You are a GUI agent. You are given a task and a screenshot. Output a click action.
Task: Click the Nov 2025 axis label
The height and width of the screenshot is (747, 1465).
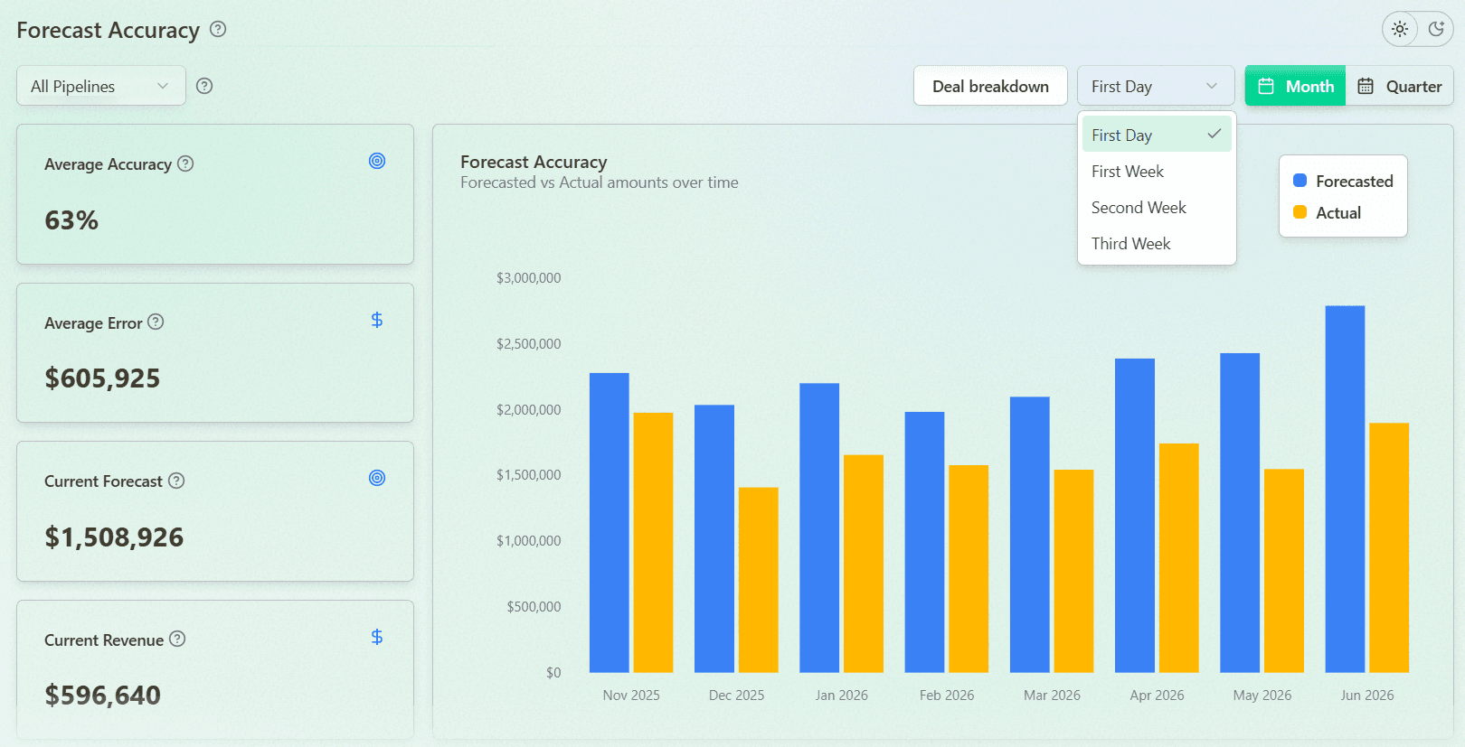(x=631, y=695)
